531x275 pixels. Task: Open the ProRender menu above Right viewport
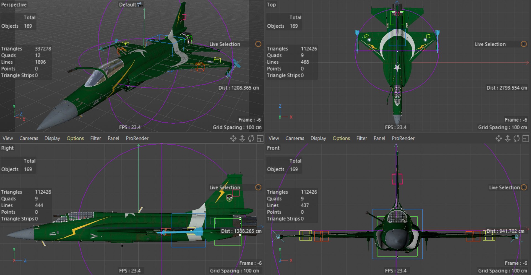(x=137, y=138)
